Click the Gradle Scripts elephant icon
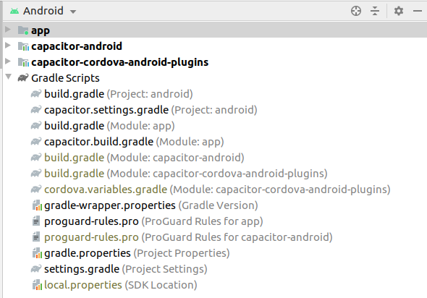This screenshot has height=298, width=427. (x=23, y=78)
